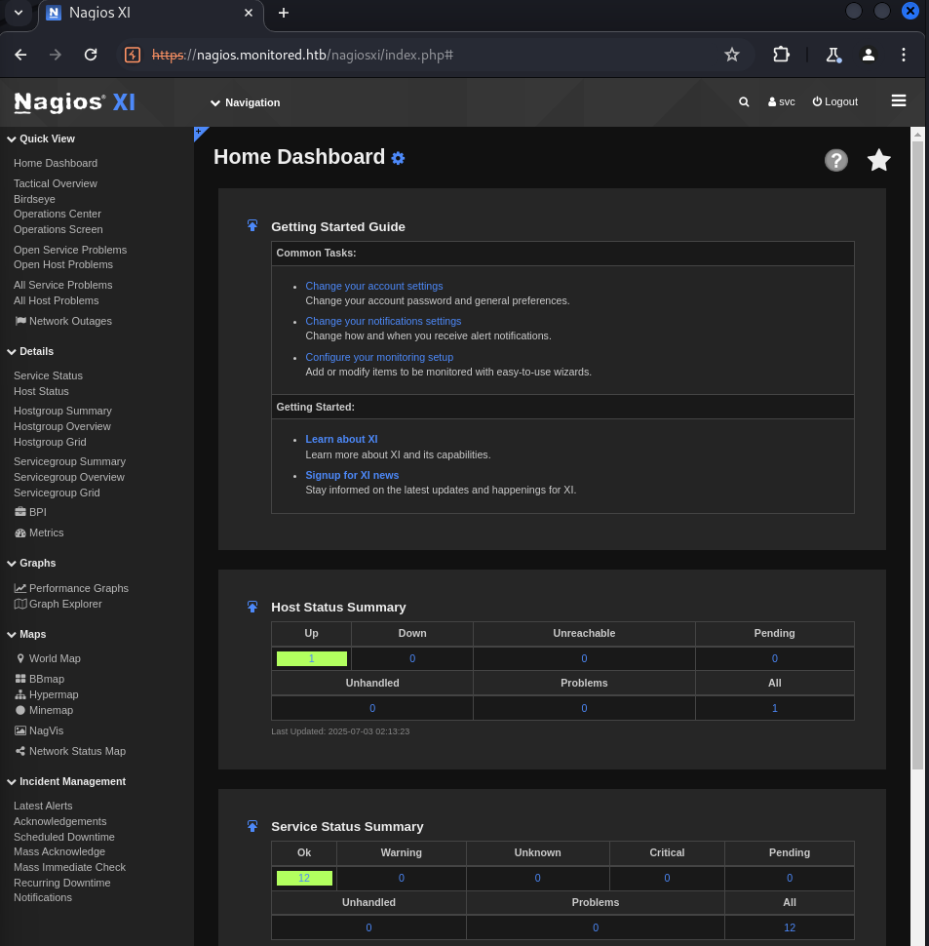Open Mass Immediate Check

[69, 867]
